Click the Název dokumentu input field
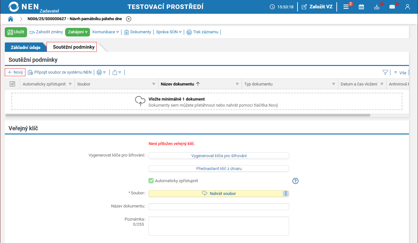Viewport: 418px width, 243px height. pos(219,207)
